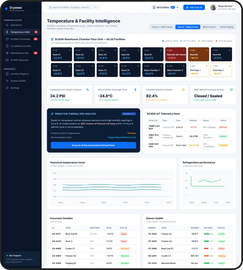Click the search magnifier icon
This screenshot has height=270, width=243.
point(50,8)
